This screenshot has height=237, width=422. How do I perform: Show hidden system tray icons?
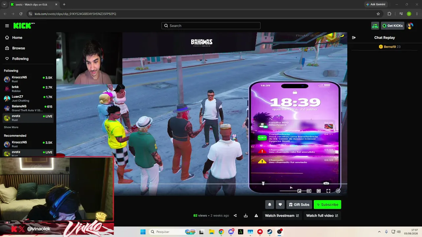(x=379, y=232)
